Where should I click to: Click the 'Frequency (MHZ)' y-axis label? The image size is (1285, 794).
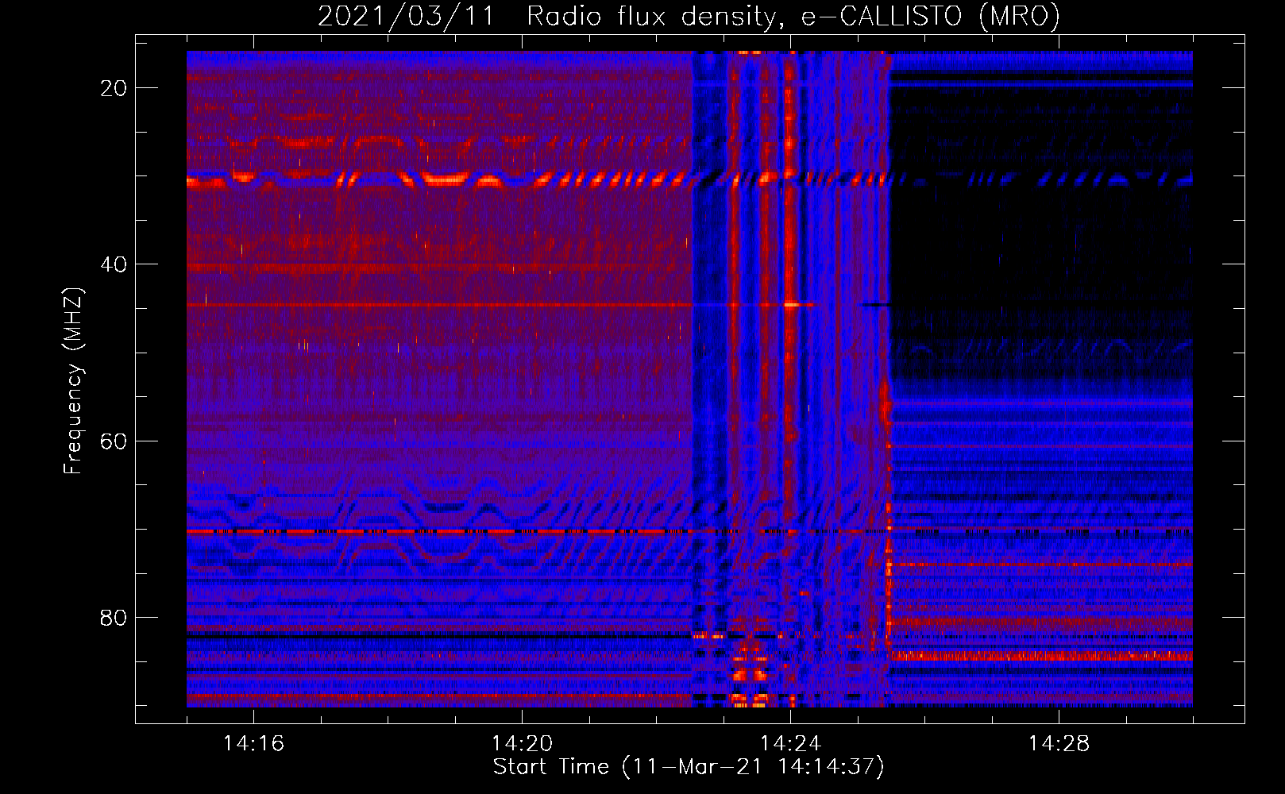[x=73, y=381]
